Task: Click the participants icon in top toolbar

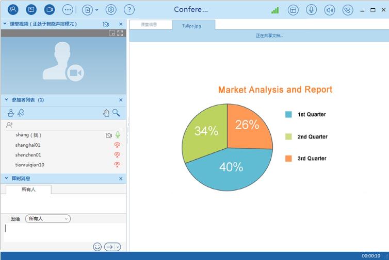Action: 13,9
